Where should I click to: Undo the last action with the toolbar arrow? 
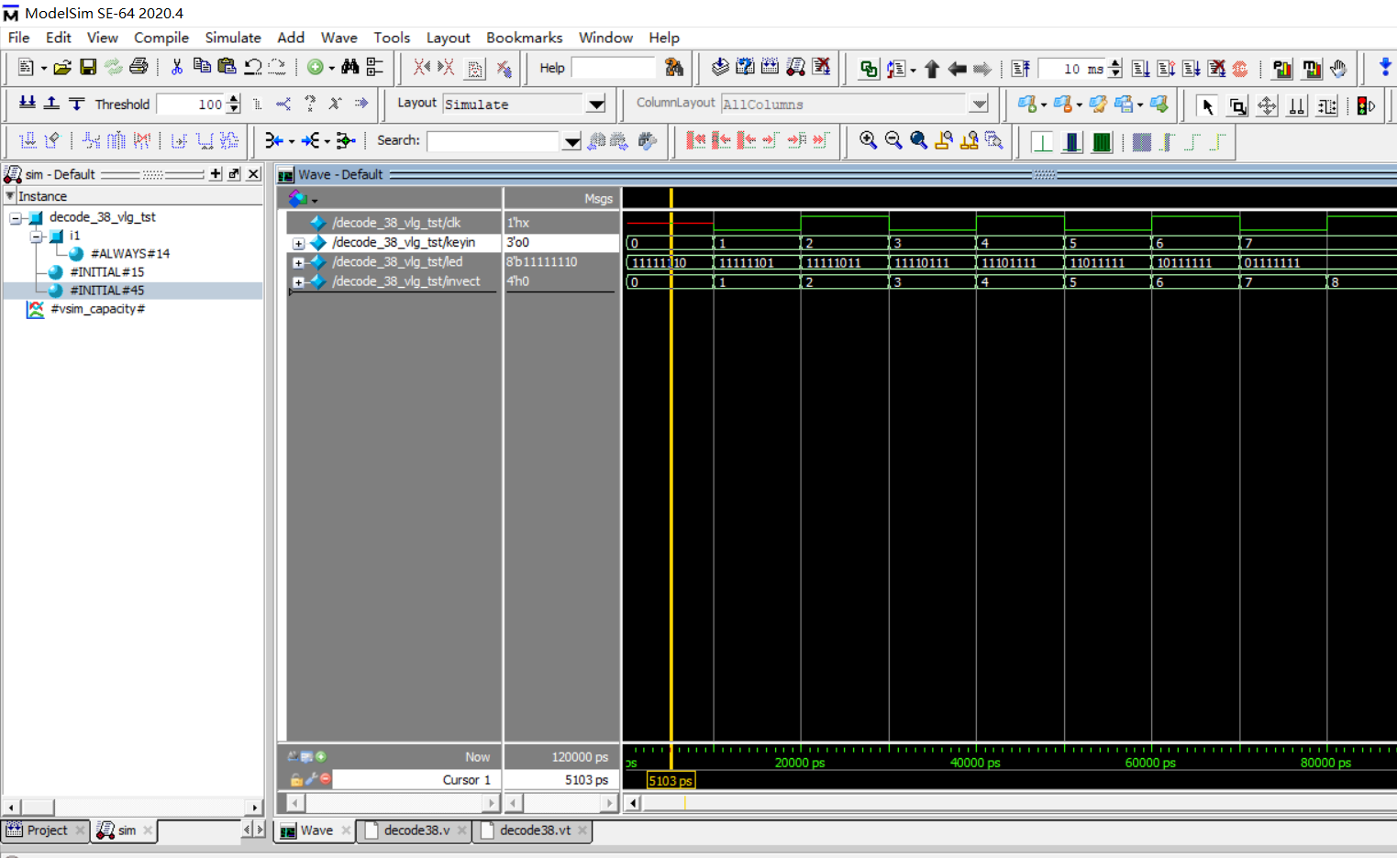tap(252, 67)
